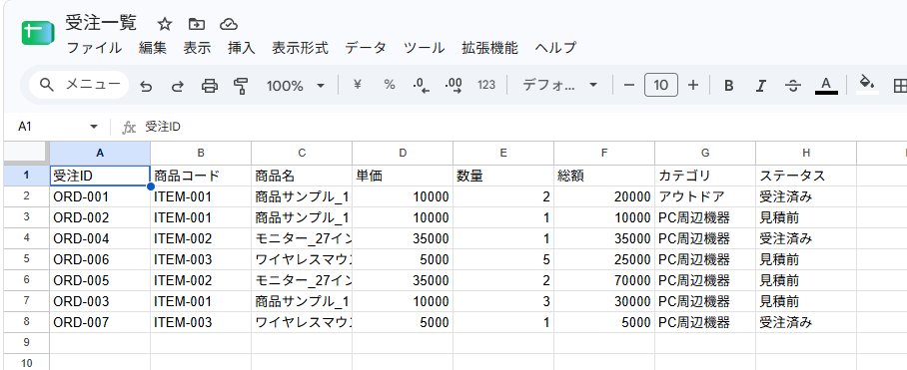907x370 pixels.
Task: Click the 商品コード header cell
Action: [201, 176]
